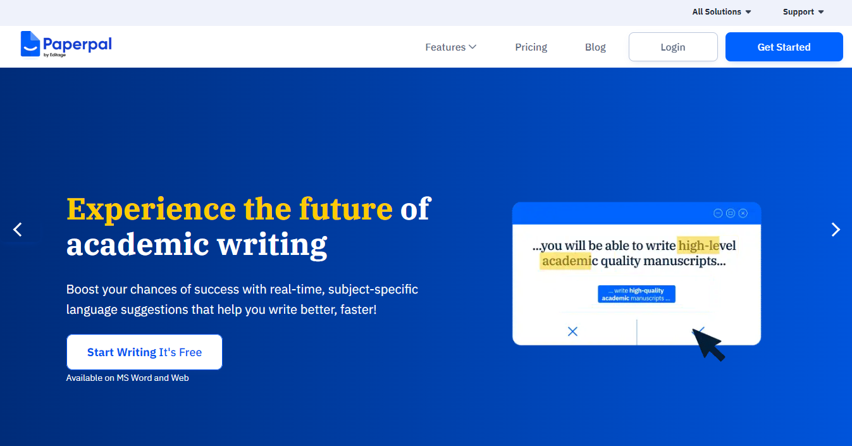Click the Login button
This screenshot has height=446, width=852.
[673, 47]
